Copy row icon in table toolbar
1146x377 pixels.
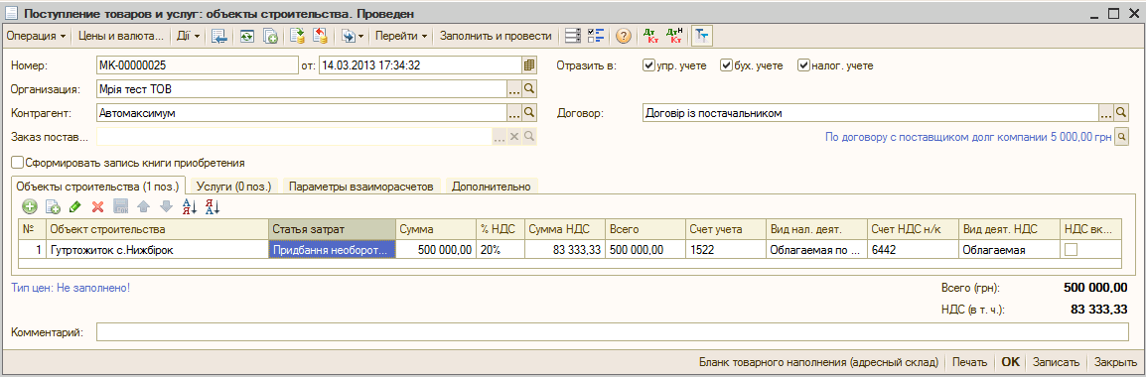53,206
